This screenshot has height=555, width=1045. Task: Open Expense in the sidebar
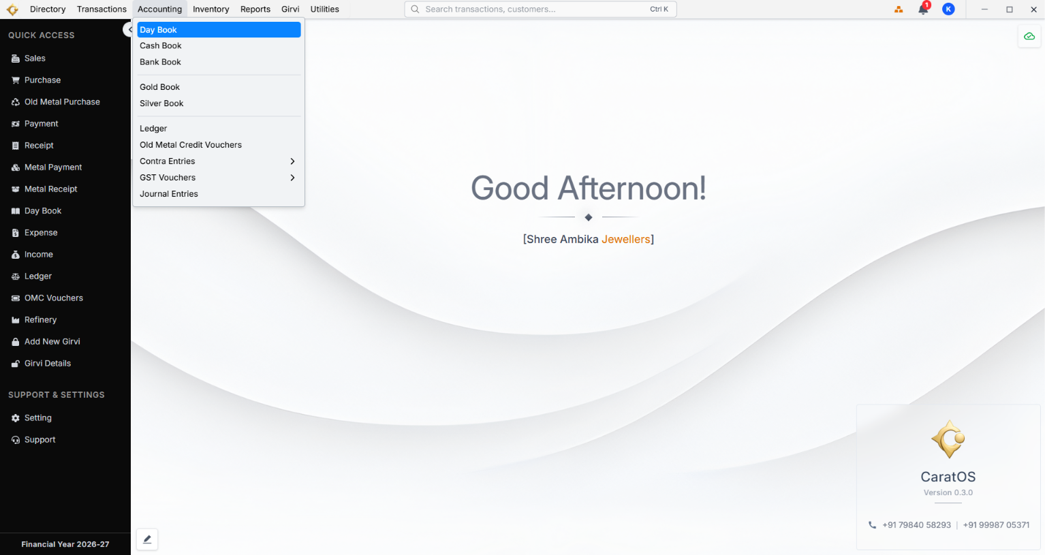point(65,233)
